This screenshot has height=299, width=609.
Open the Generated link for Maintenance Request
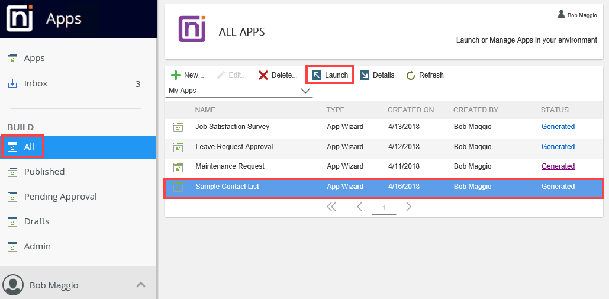pos(558,166)
